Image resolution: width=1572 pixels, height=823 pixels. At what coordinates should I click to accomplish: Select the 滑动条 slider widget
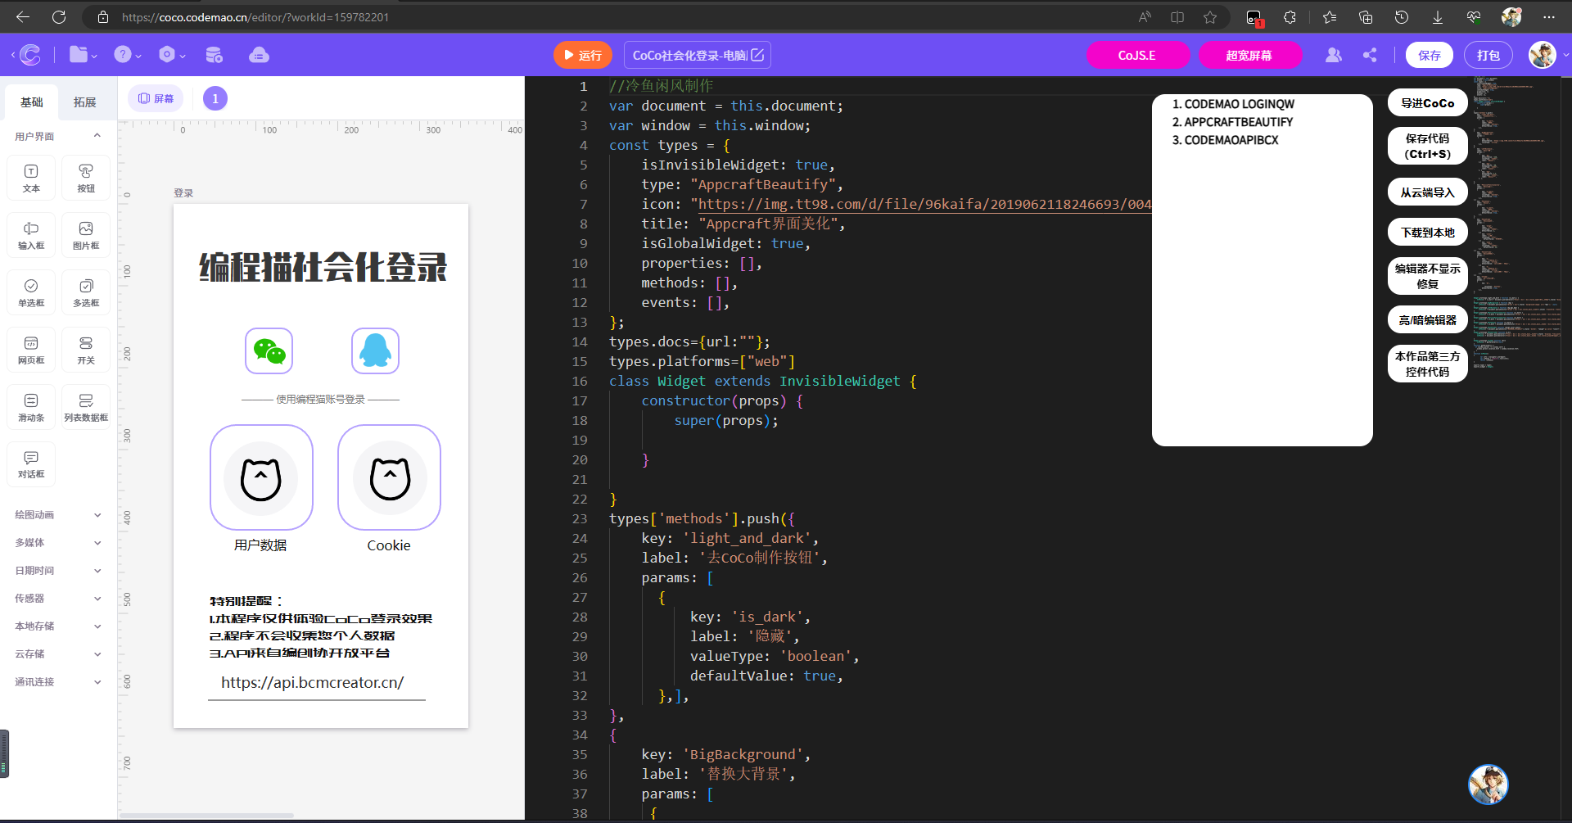31,407
